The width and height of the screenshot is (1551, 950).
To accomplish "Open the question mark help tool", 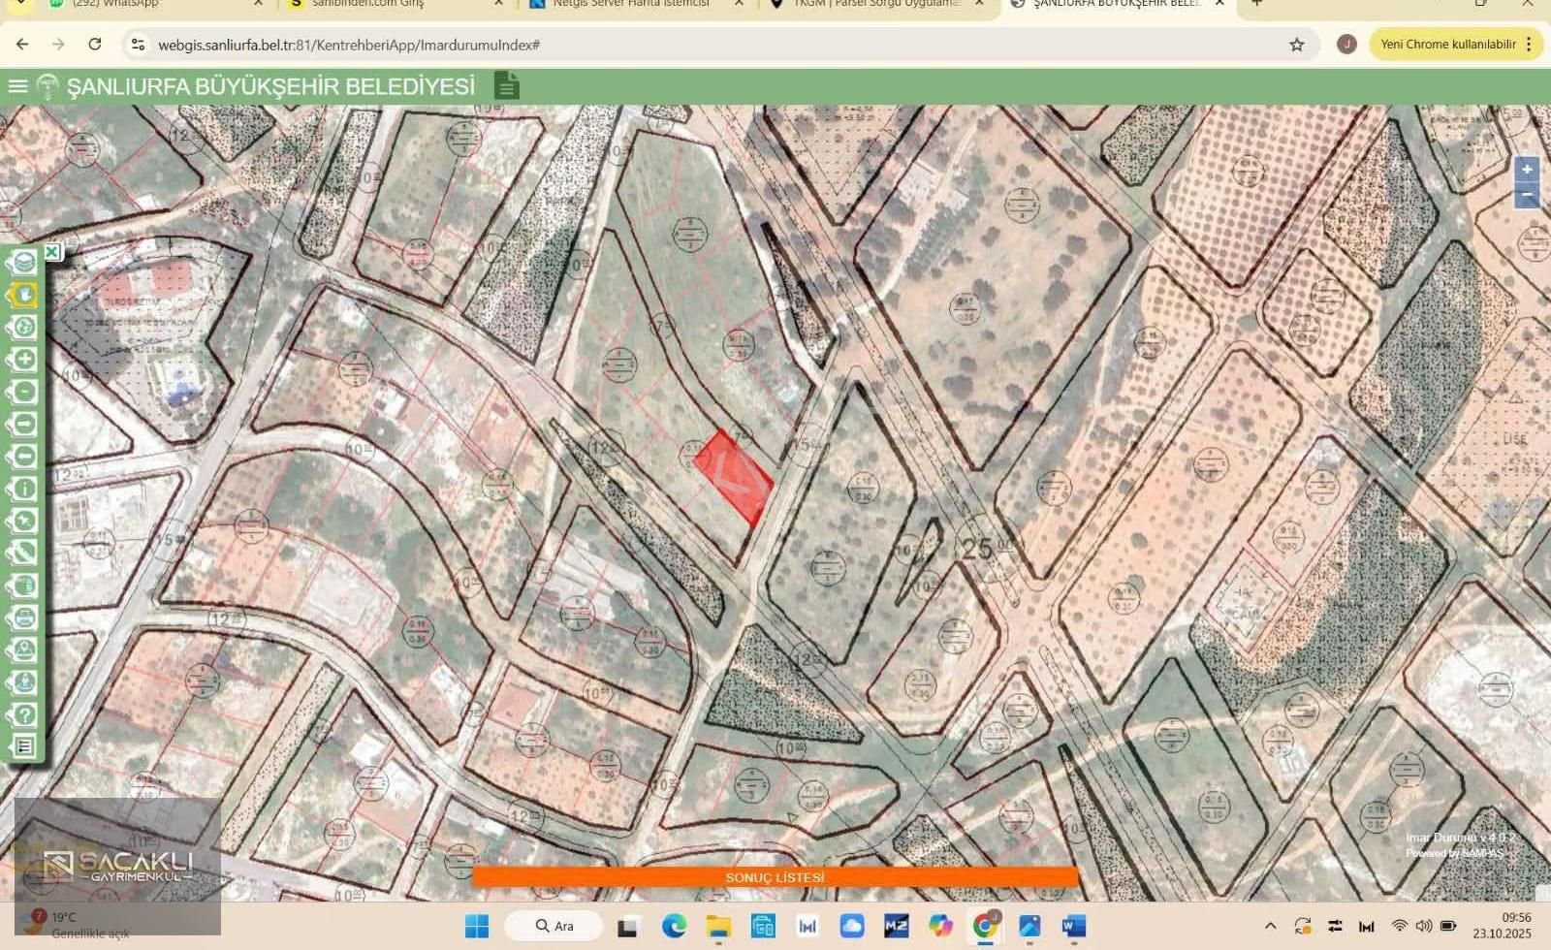I will pyautogui.click(x=23, y=715).
